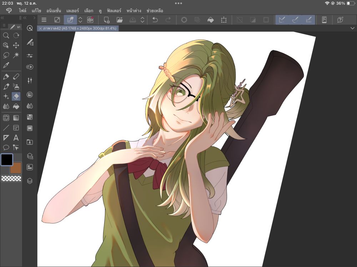This screenshot has width=357, height=267.
Task: Select the Text tool
Action: pos(16,138)
